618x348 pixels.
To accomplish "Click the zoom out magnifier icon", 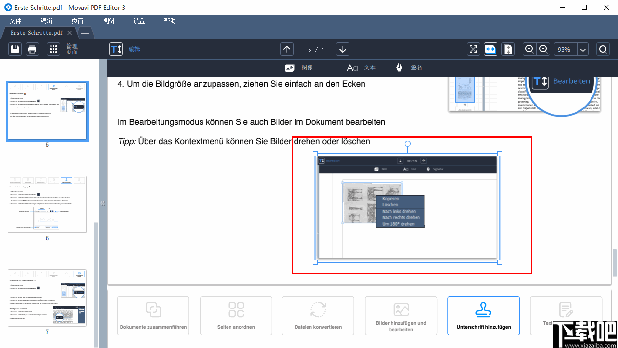I will click(x=529, y=49).
